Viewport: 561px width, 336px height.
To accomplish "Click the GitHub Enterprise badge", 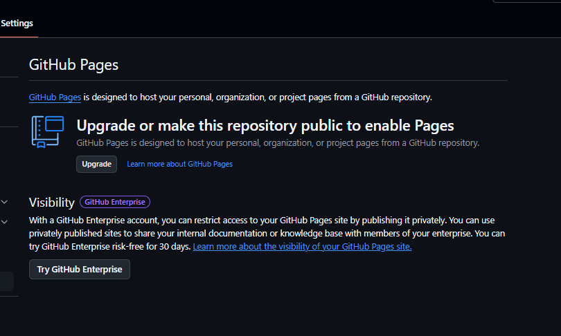I will tap(115, 202).
